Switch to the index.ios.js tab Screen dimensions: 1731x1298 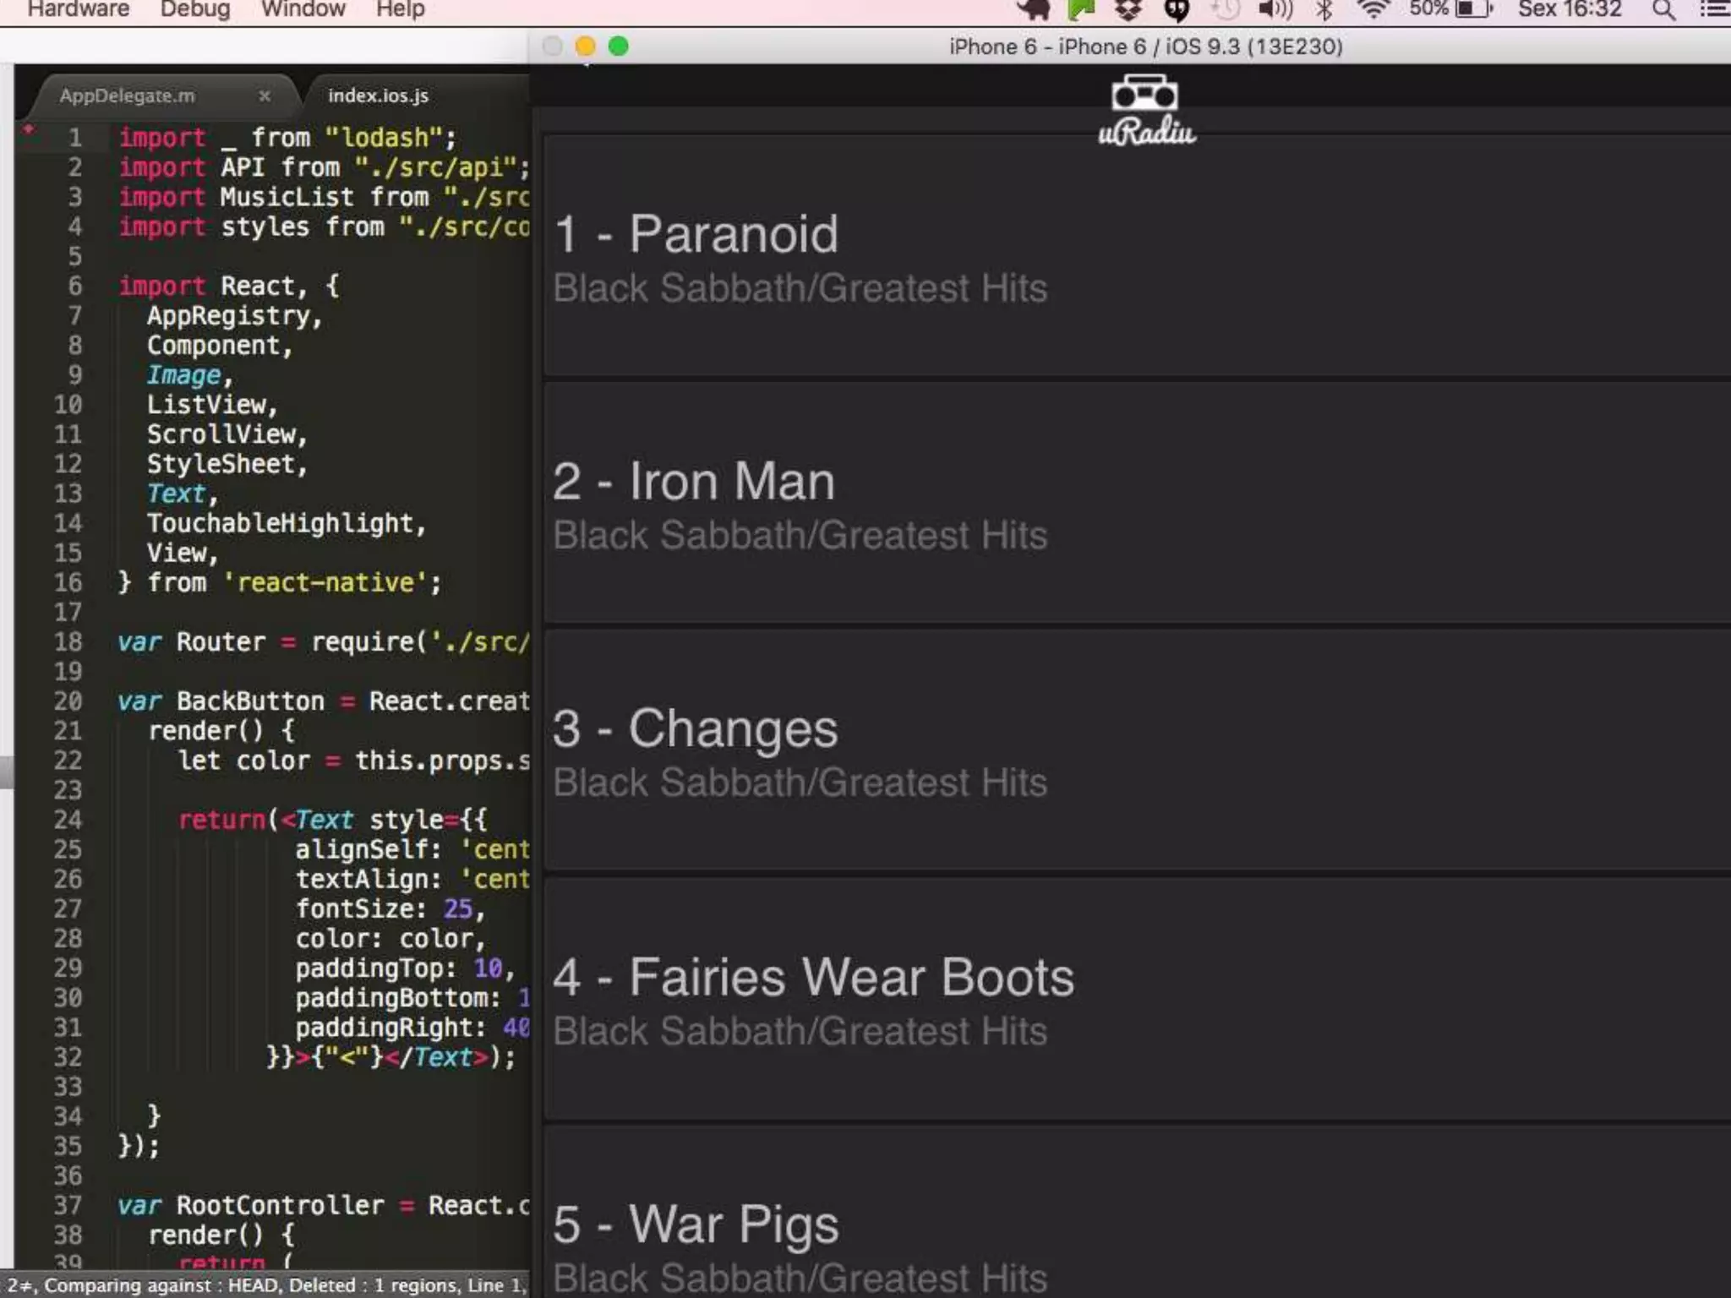click(x=378, y=95)
